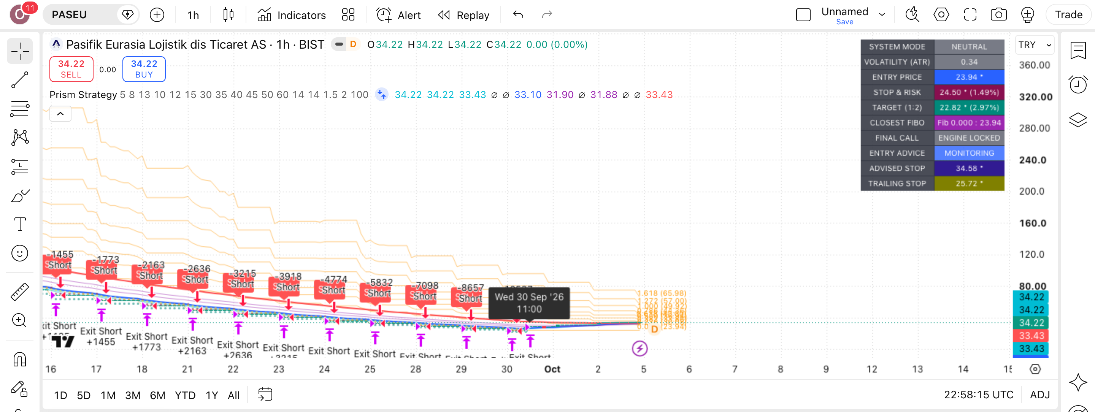Click the 34.22 BUY button

(144, 69)
